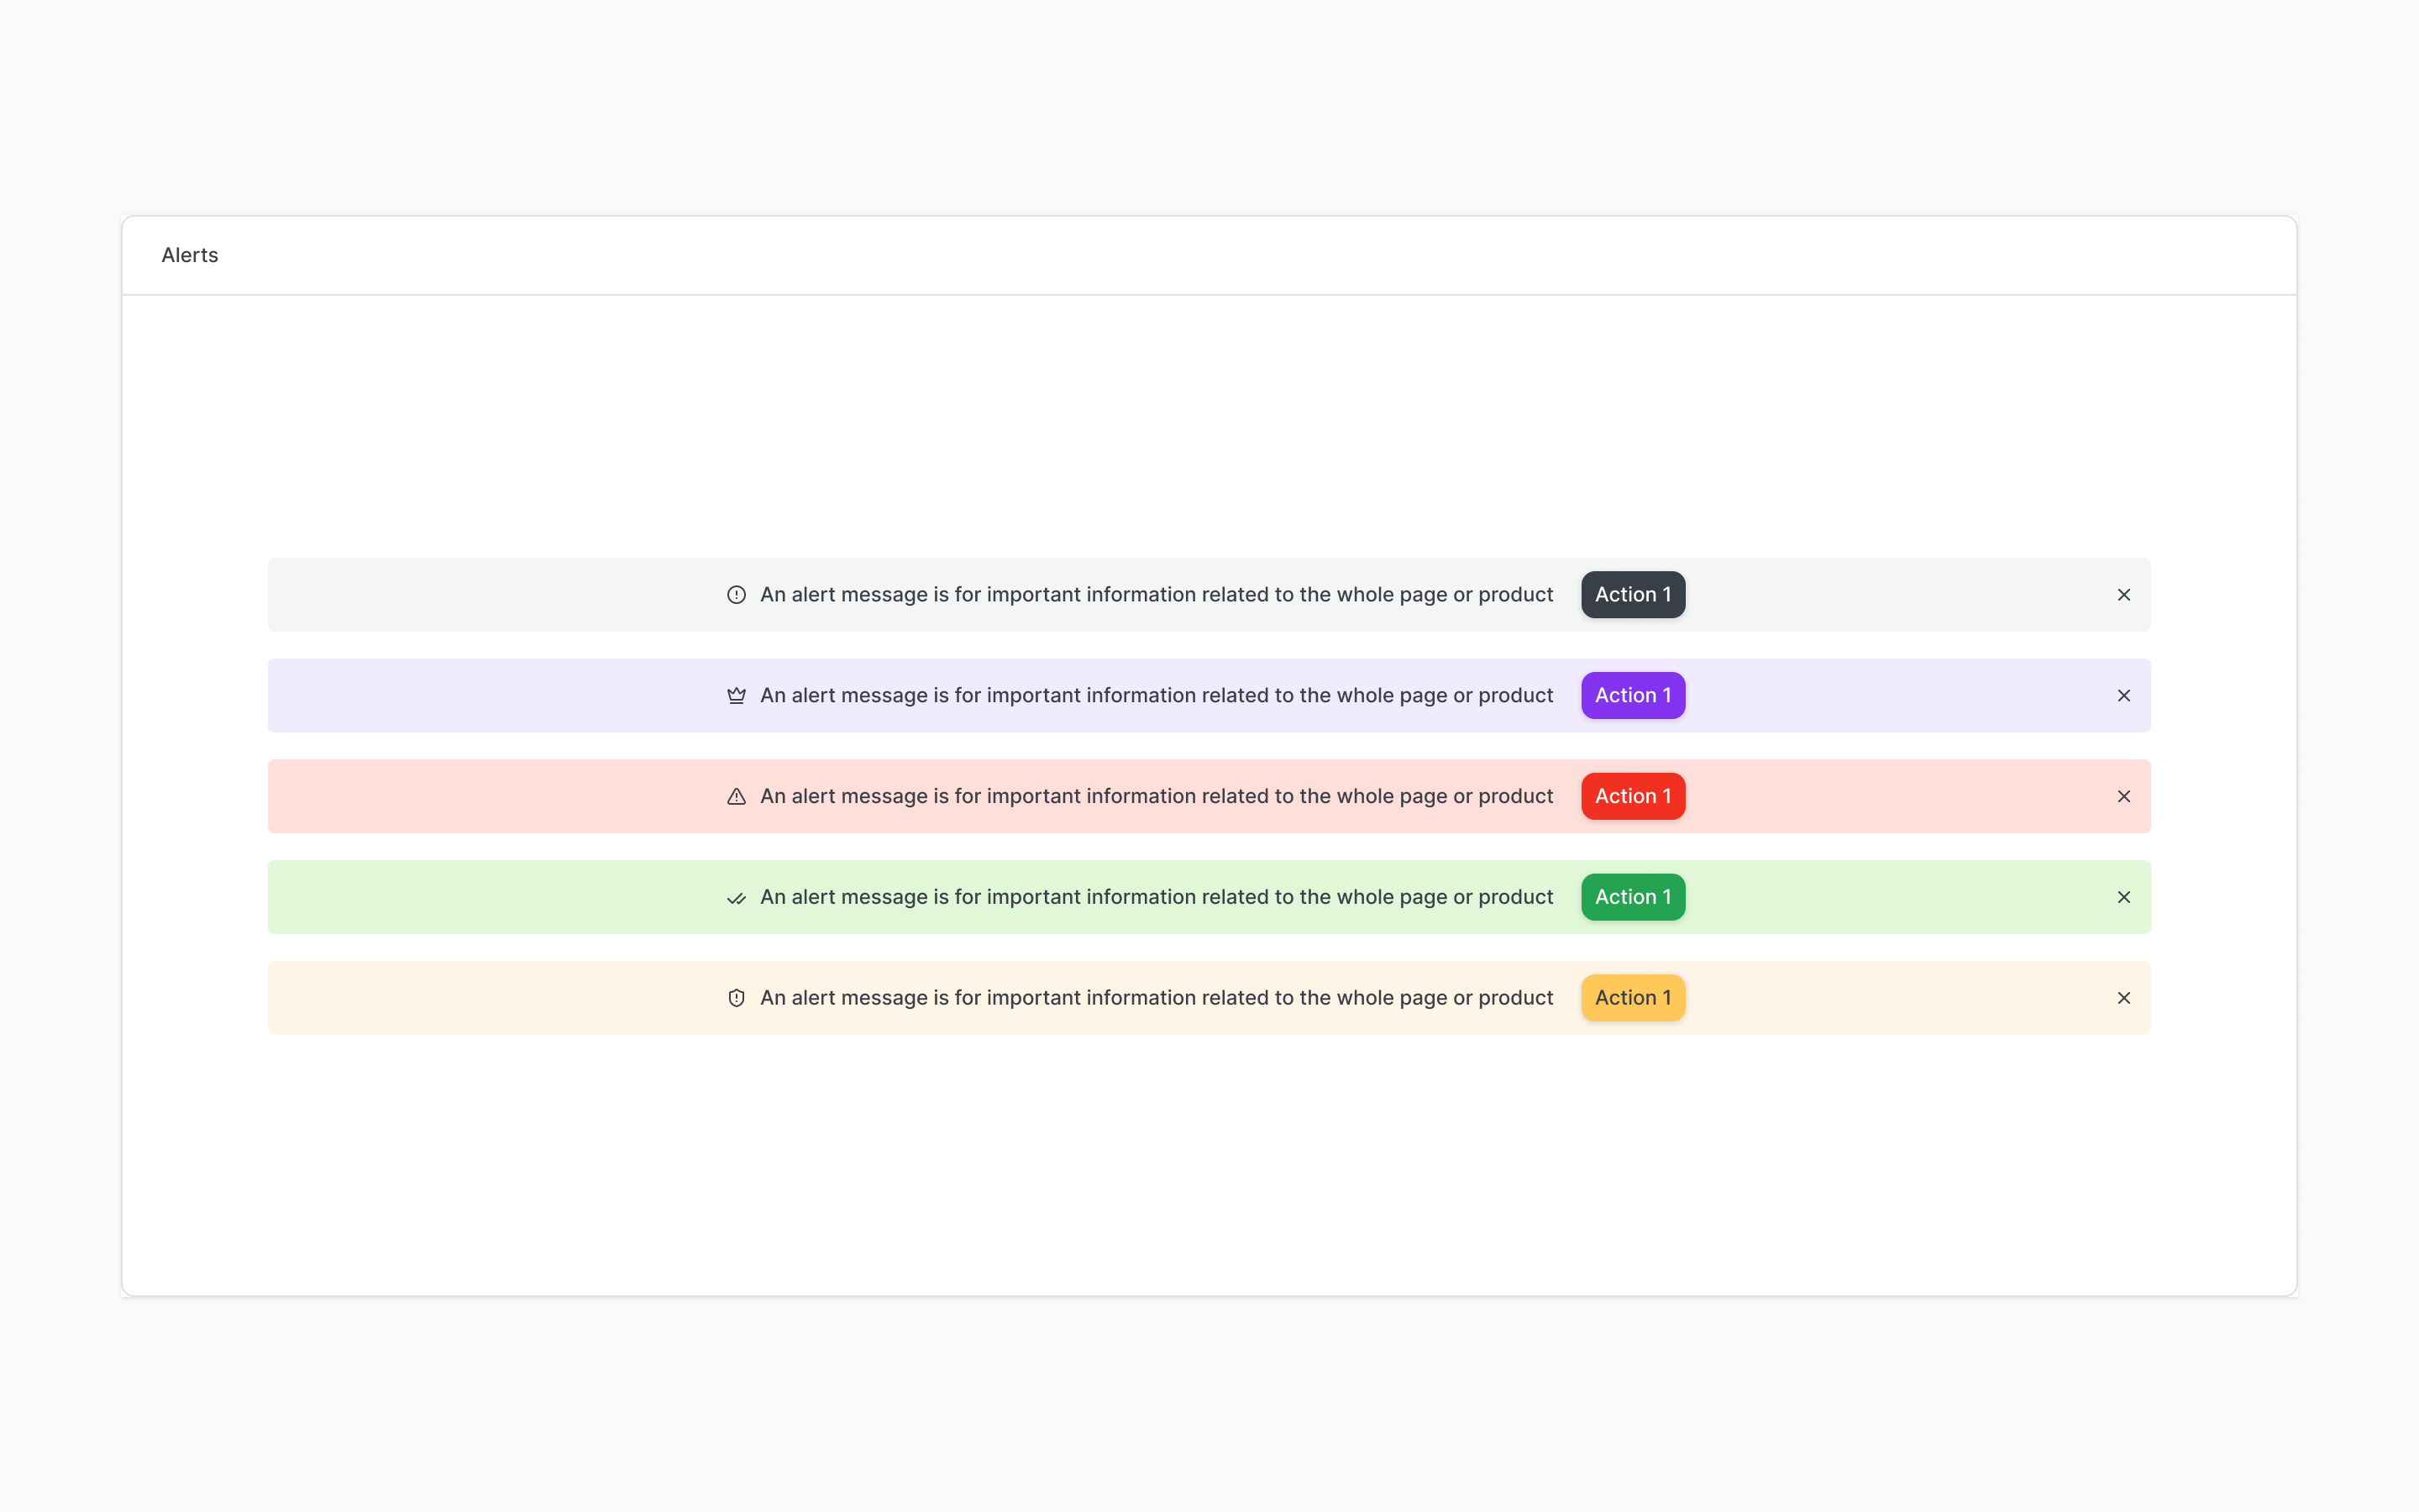This screenshot has height=1512, width=2419.
Task: Dismiss the gray informational alert
Action: point(2124,594)
